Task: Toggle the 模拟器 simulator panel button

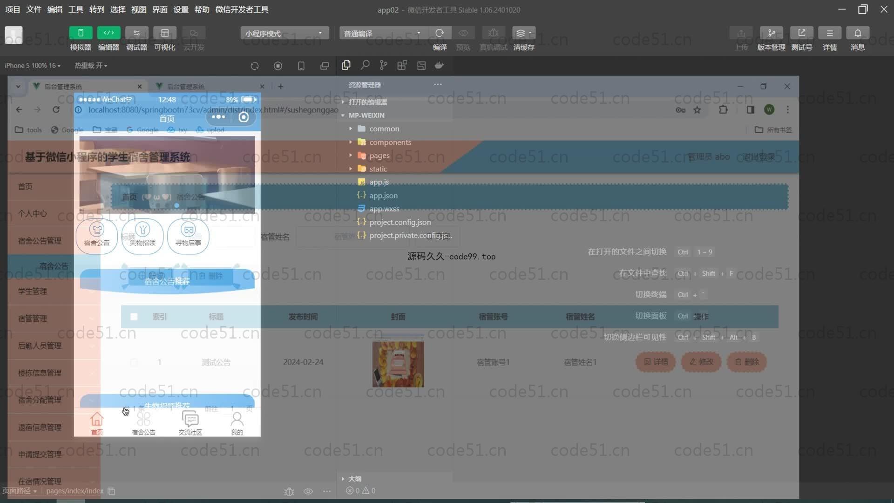Action: pyautogui.click(x=81, y=33)
